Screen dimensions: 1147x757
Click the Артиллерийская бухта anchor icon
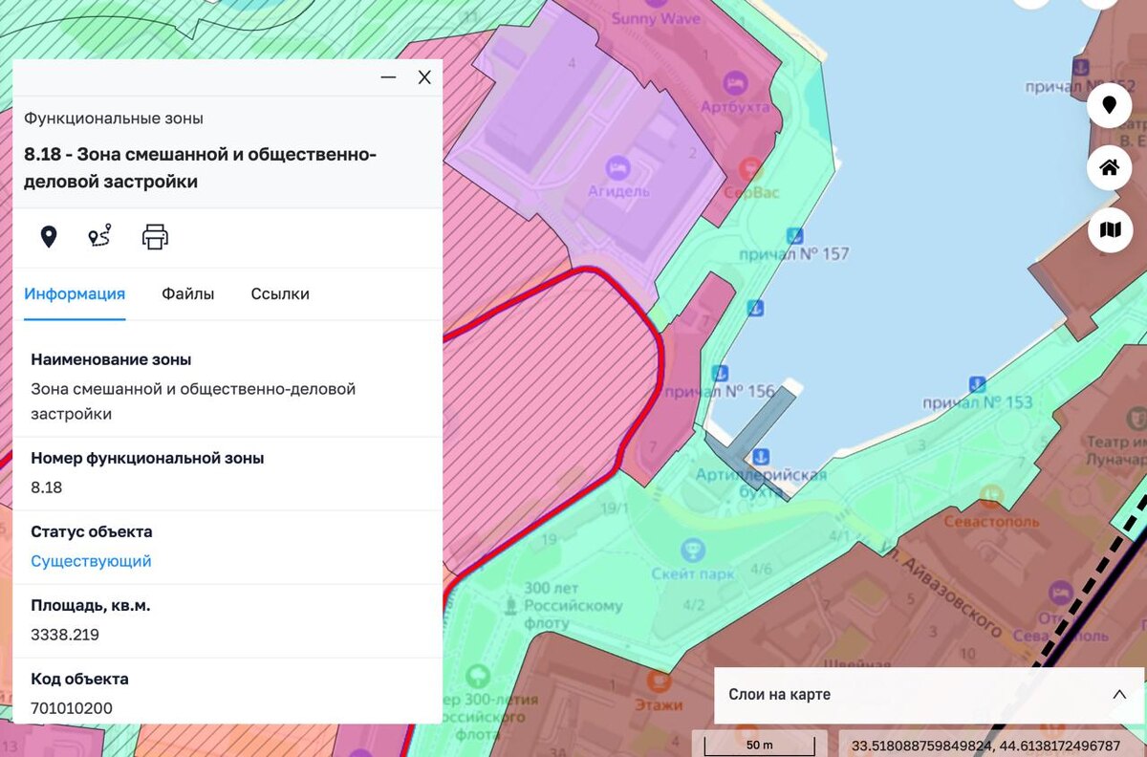pyautogui.click(x=761, y=456)
